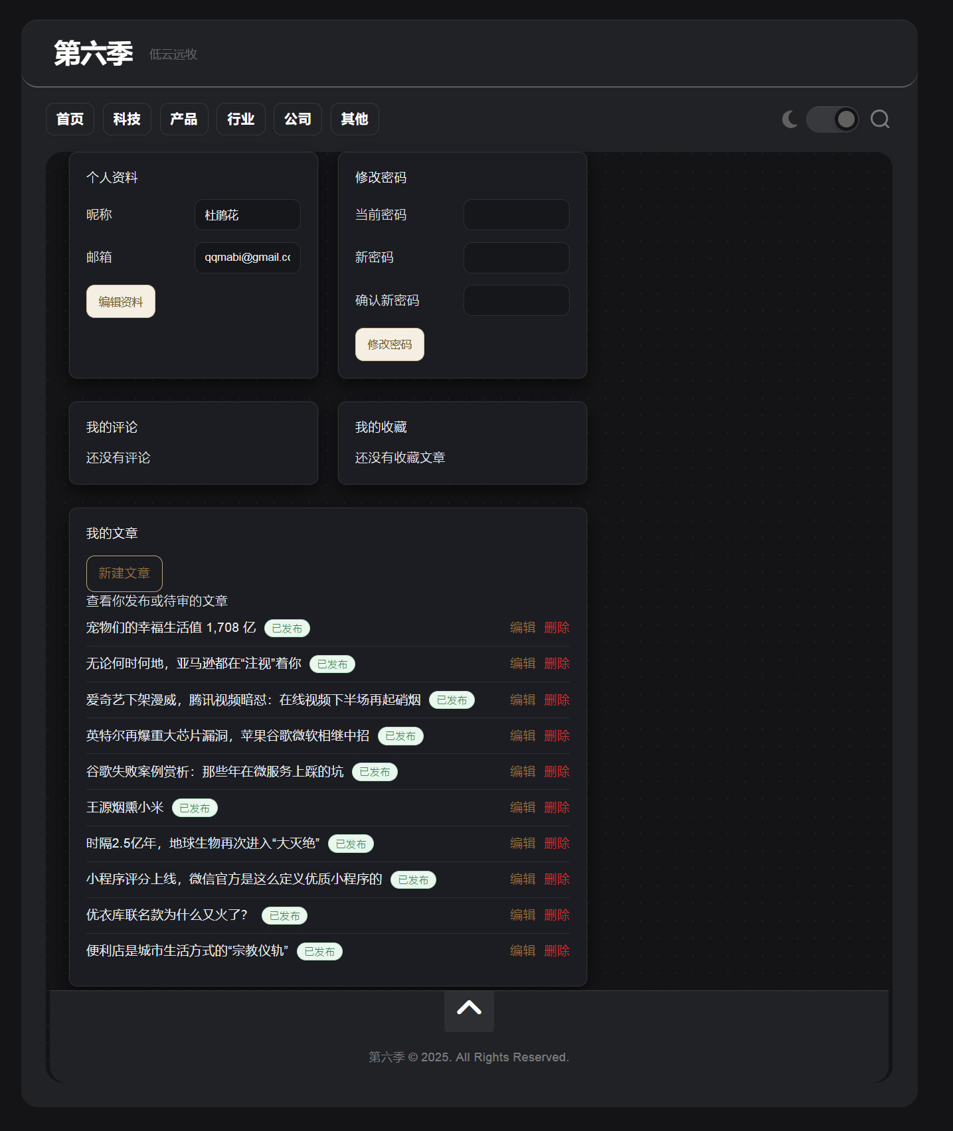Edit article 宠物们的幸福生活值 1,708 亿

pyautogui.click(x=523, y=628)
